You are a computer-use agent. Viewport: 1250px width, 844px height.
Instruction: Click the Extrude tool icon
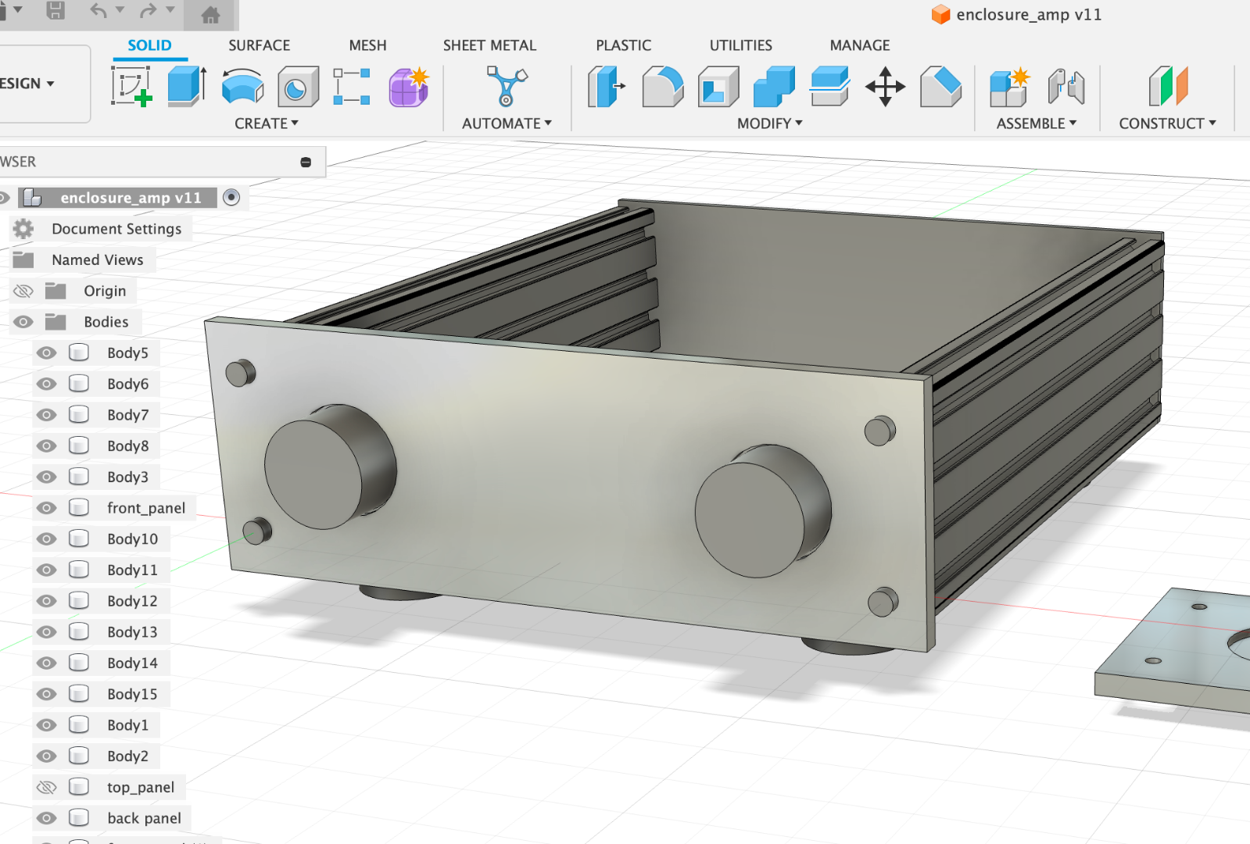point(187,86)
